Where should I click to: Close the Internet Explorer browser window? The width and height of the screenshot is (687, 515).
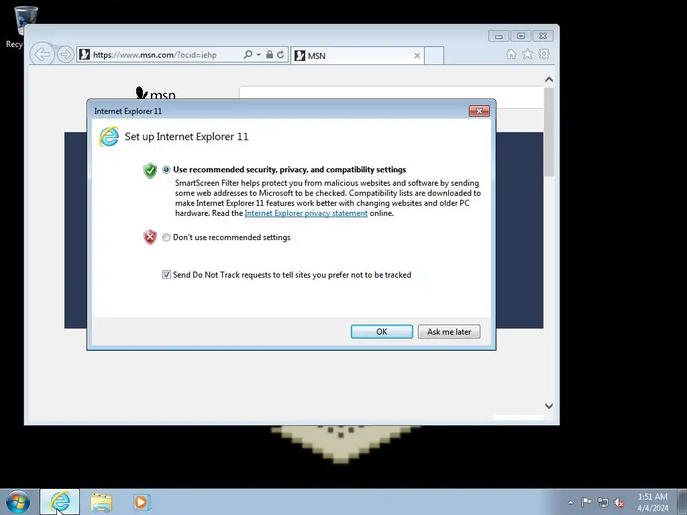pos(543,36)
